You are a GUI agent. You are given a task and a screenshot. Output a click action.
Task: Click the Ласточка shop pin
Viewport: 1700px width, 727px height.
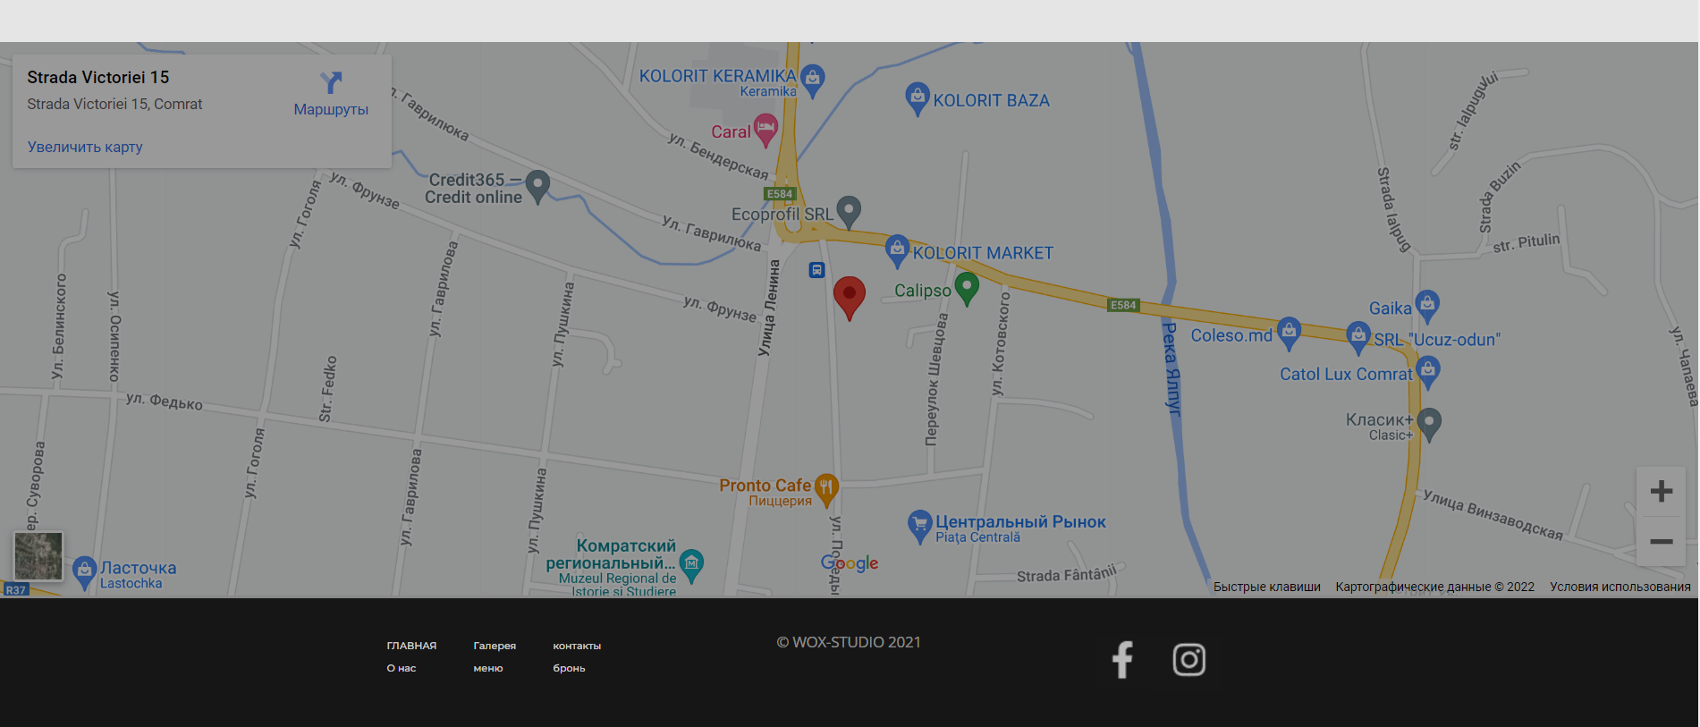tap(84, 573)
